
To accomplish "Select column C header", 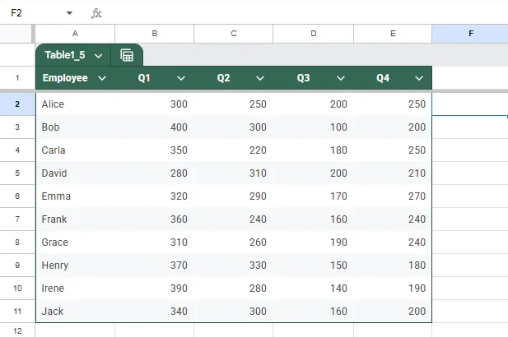I will point(234,34).
